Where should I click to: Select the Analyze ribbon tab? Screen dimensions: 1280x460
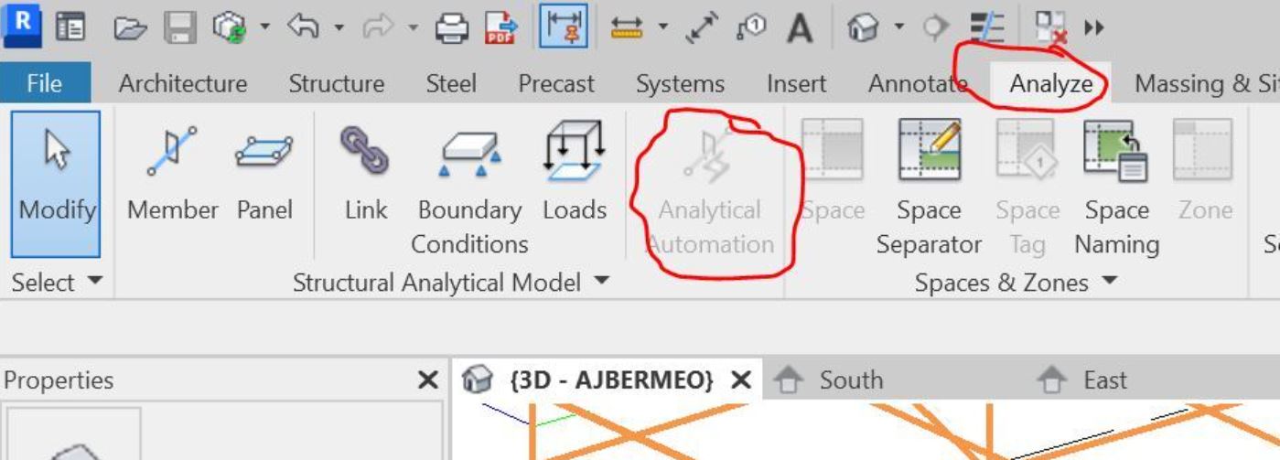1051,84
